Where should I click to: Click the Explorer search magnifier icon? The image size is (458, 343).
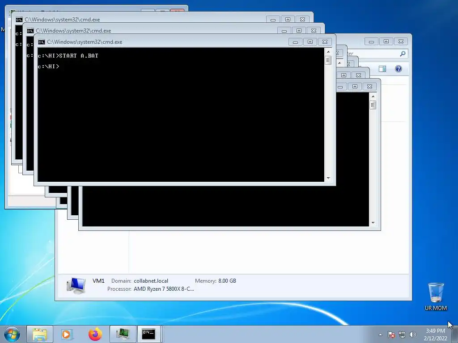403,54
